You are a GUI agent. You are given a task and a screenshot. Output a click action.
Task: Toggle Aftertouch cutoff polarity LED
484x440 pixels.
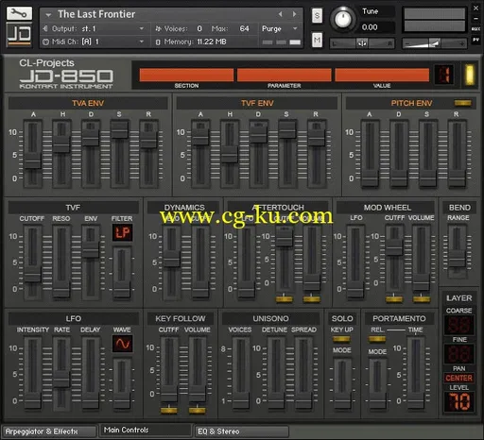(285, 298)
